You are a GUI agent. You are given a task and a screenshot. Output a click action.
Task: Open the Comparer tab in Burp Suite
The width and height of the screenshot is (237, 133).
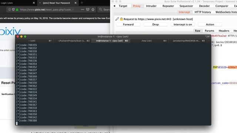click(x=222, y=6)
